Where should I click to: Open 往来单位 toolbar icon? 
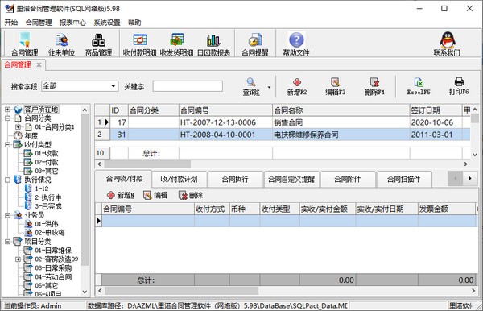tap(62, 44)
